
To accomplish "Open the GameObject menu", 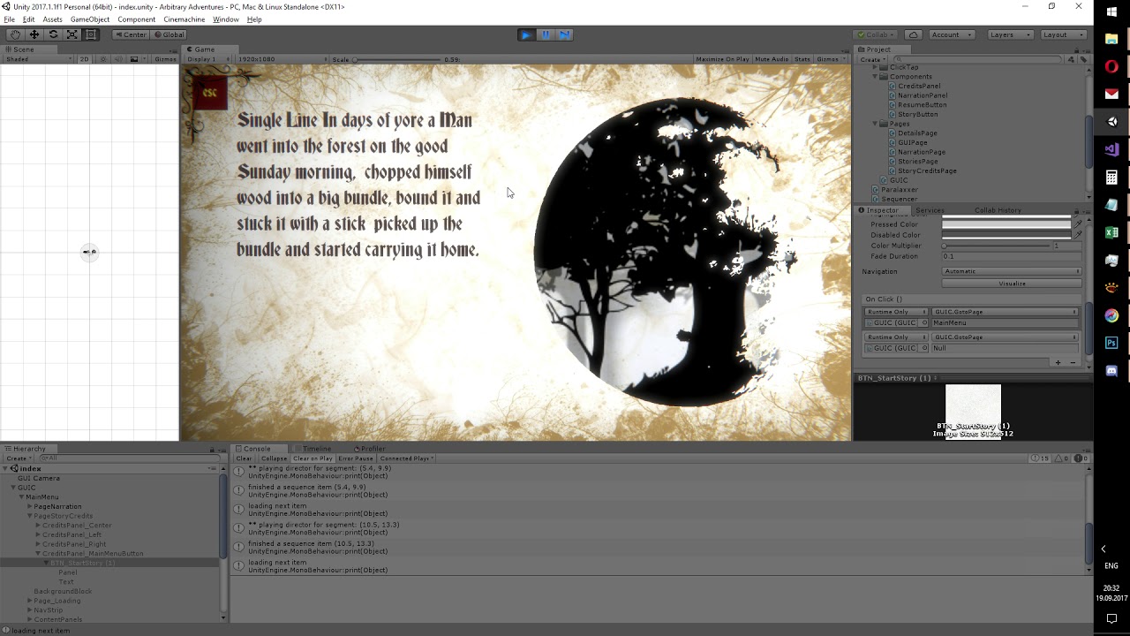I will click(90, 19).
